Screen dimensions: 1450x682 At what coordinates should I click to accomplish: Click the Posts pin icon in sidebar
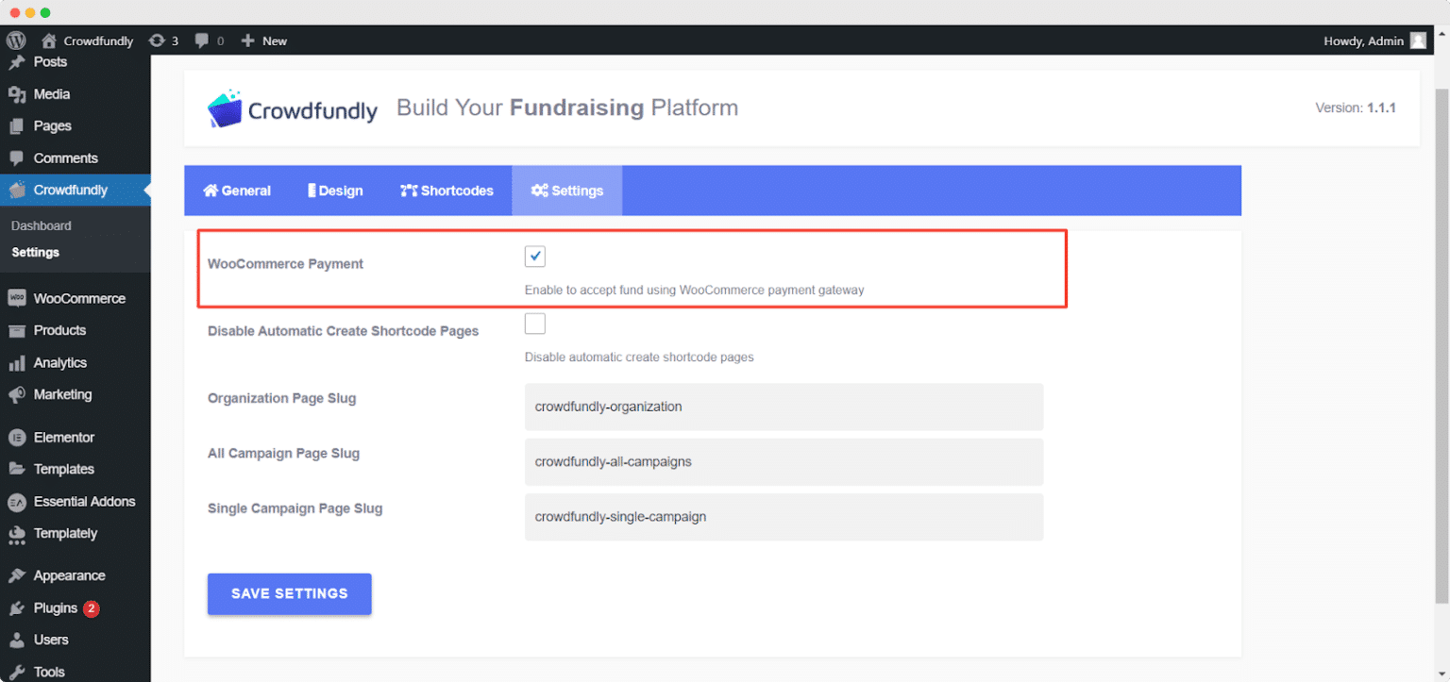(x=17, y=62)
